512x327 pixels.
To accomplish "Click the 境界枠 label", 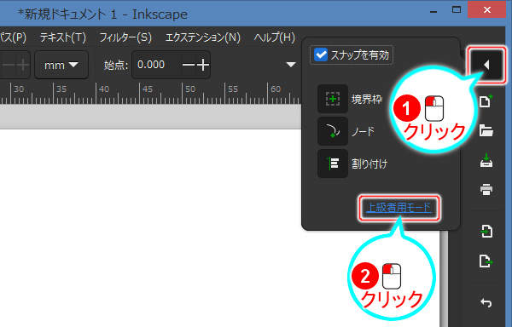I will (367, 99).
